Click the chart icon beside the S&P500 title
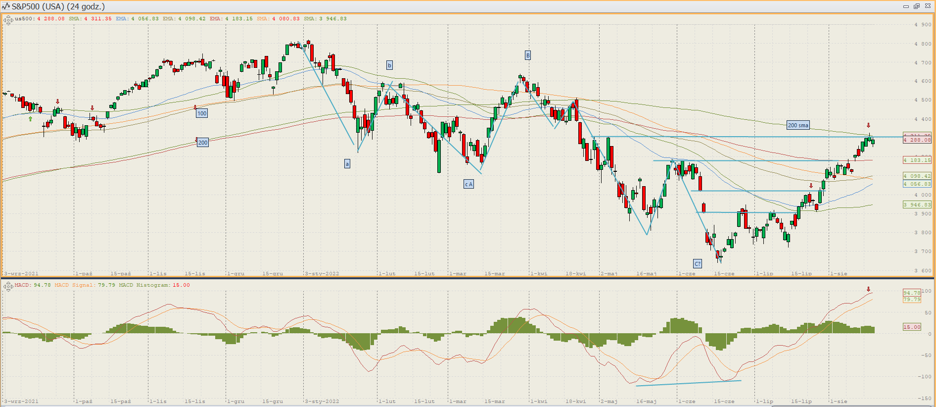 tap(6, 6)
